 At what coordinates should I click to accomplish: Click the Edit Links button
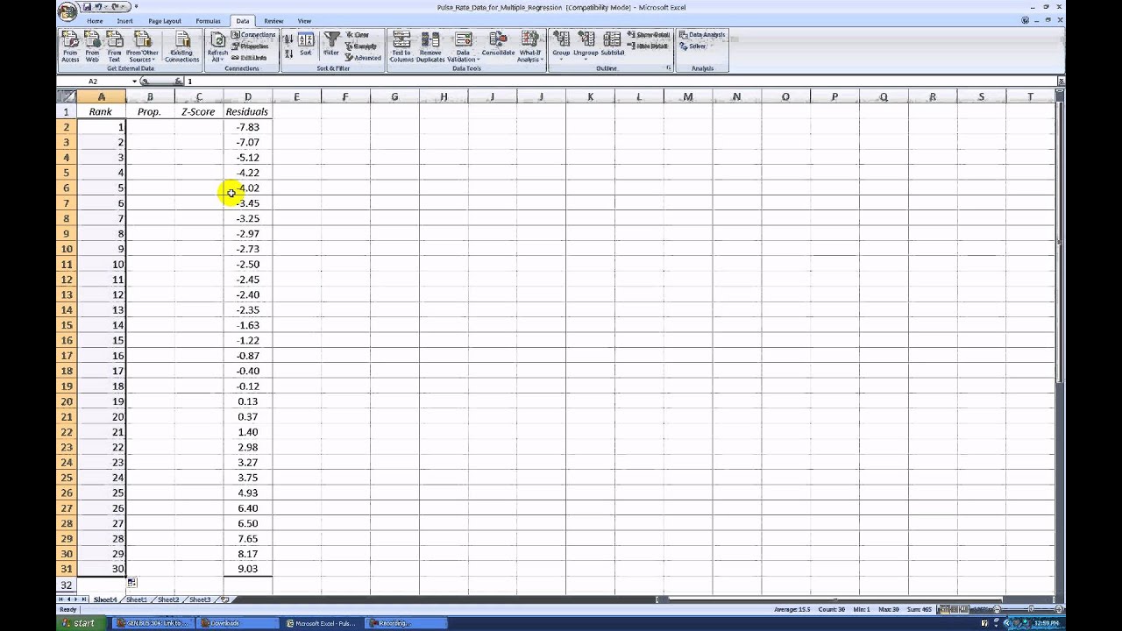tap(249, 58)
